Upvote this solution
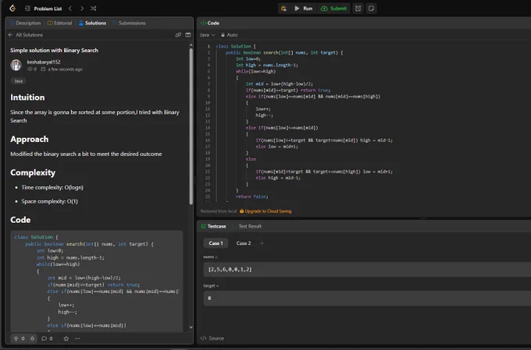The image size is (531, 350). click(x=16, y=338)
